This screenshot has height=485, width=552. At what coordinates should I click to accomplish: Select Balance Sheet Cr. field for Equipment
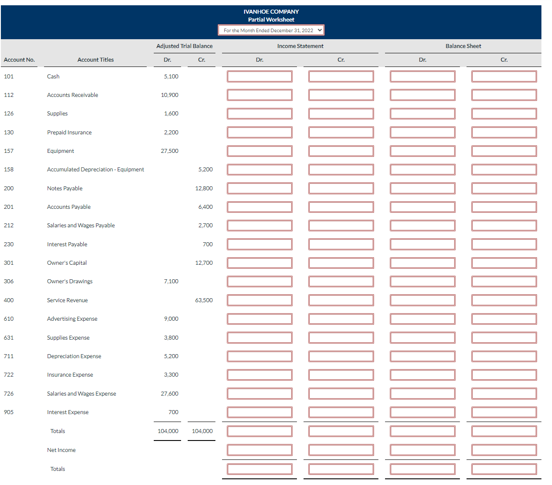click(504, 151)
